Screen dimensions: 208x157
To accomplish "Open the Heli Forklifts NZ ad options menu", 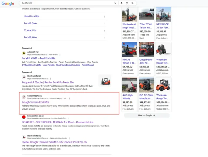I will (x=51, y=78).
